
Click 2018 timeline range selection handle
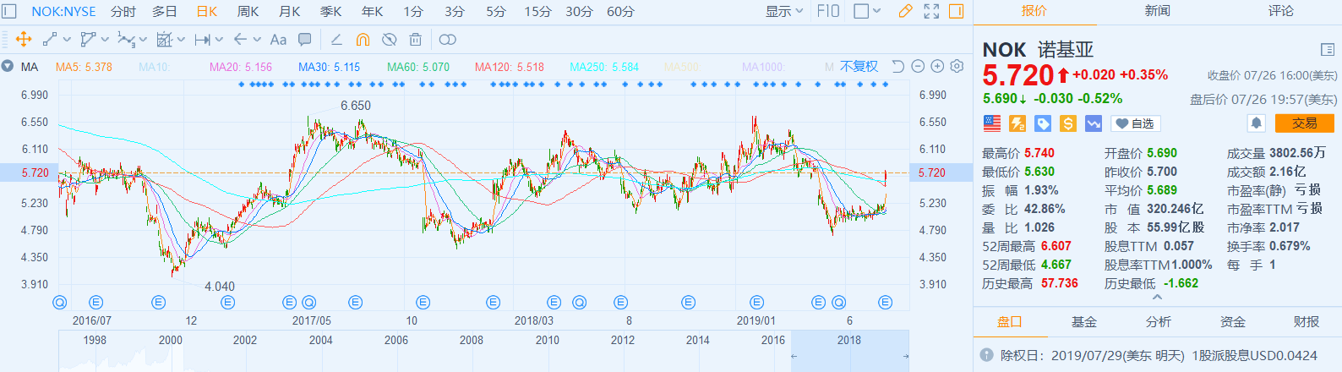849,351
